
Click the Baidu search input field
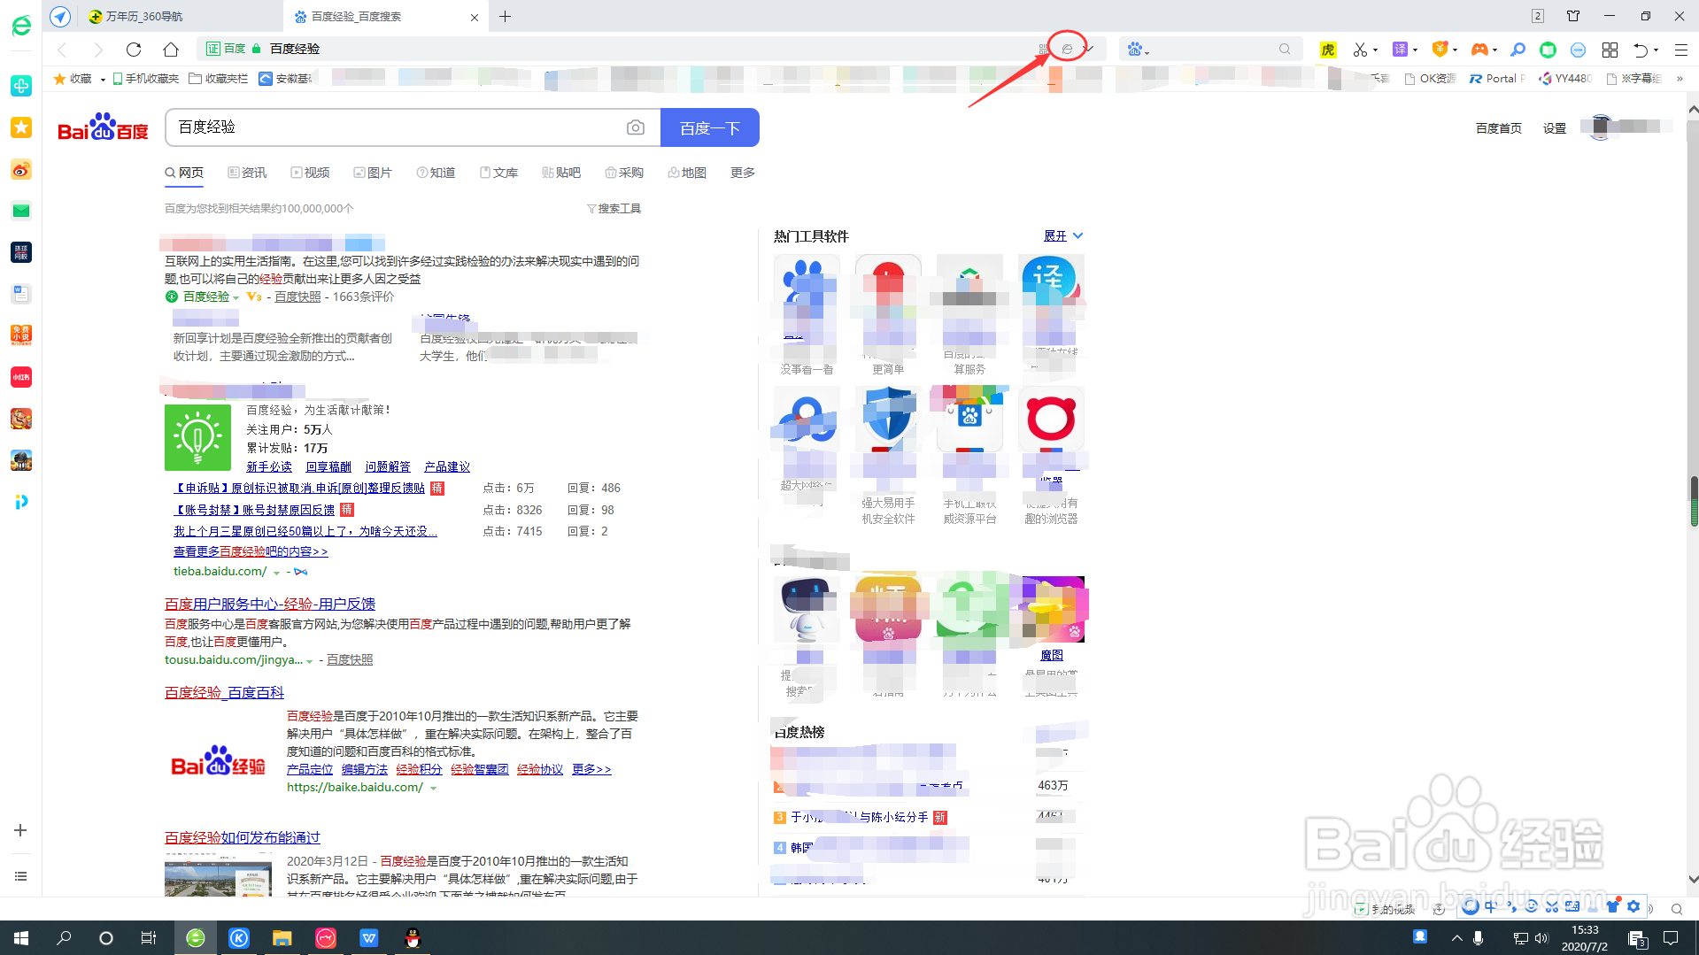click(x=398, y=127)
